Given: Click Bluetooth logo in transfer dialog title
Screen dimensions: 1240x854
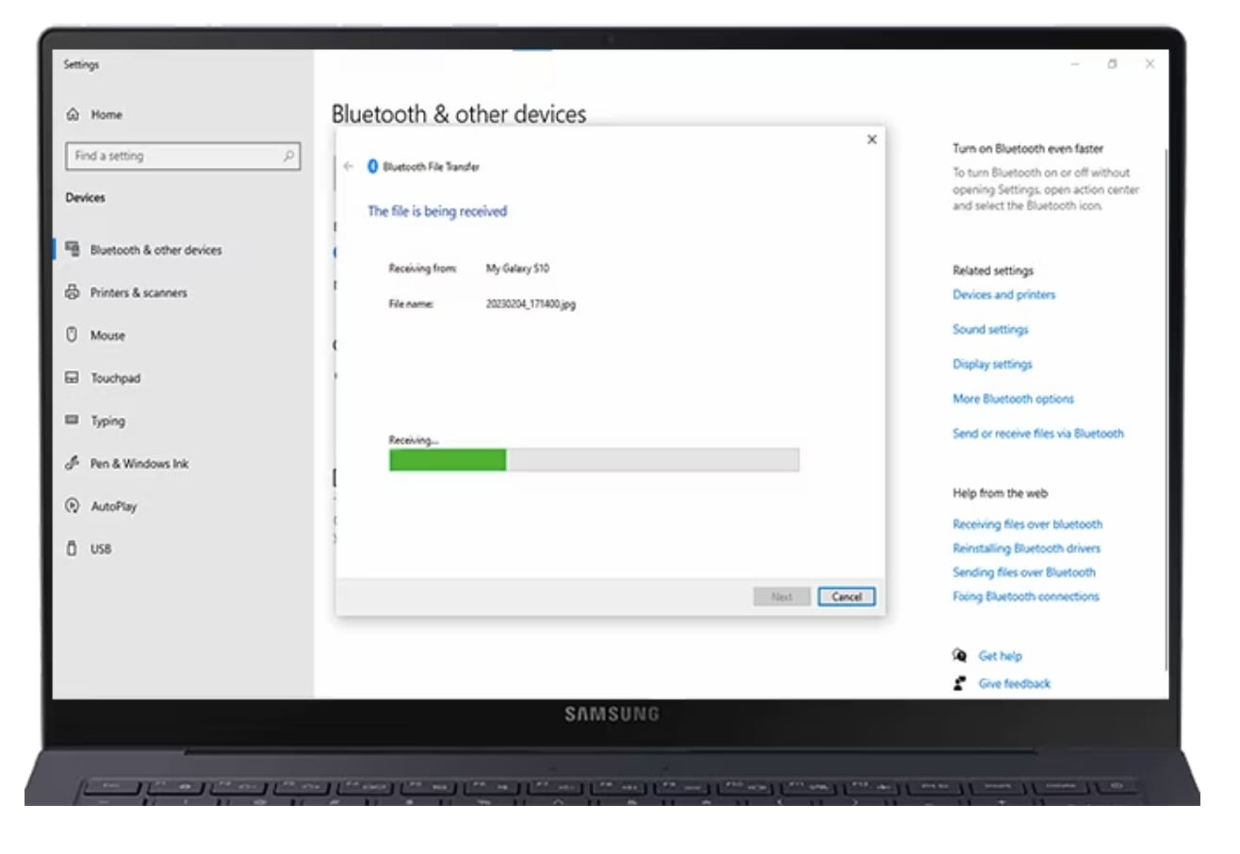Looking at the screenshot, I should pos(372,167).
